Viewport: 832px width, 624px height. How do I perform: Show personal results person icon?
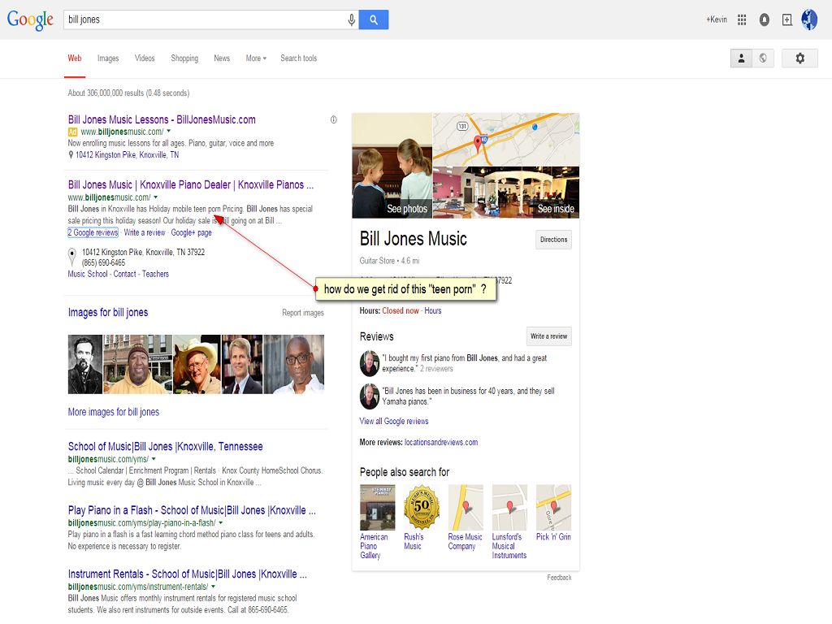[x=741, y=58]
